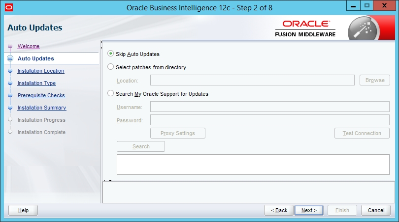Click the disabled Finish button

click(x=342, y=210)
